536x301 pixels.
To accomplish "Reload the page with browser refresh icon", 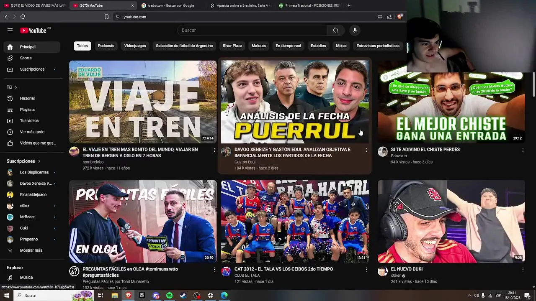I will (x=23, y=17).
